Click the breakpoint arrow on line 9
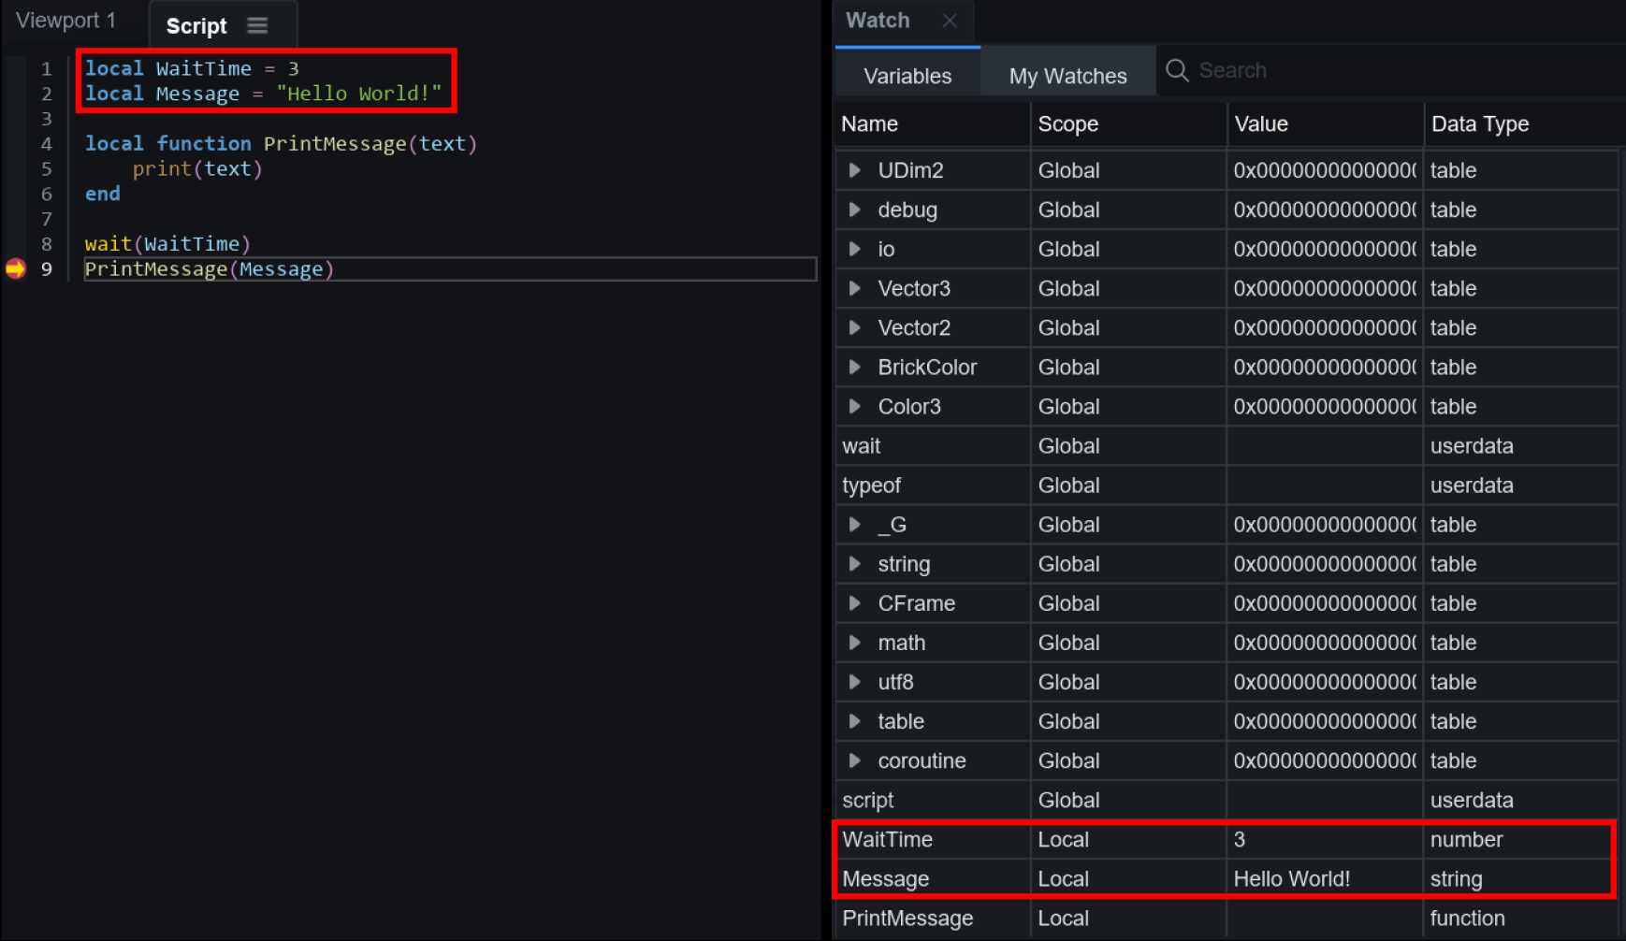 pos(16,269)
